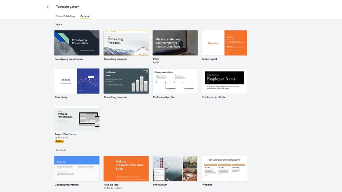Choose the Photo album template with bridge photo
This screenshot has height=192, width=342.
(175, 168)
